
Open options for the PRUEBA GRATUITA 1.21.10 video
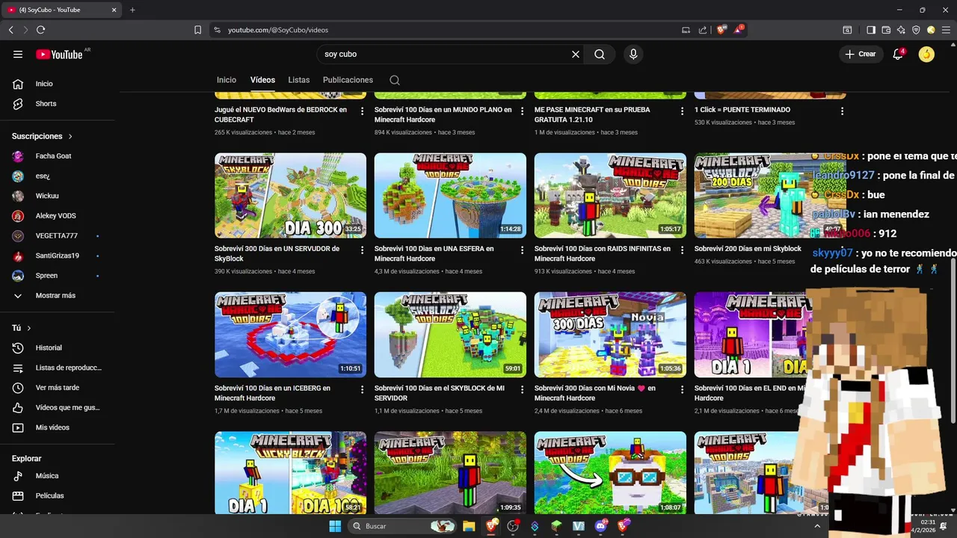coord(682,111)
